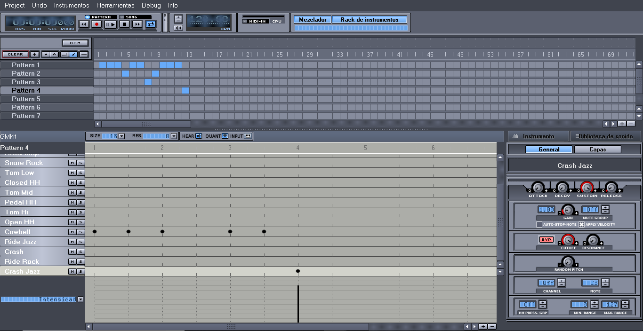Uncheck the APPLY VELOCITY checkbox

(581, 224)
